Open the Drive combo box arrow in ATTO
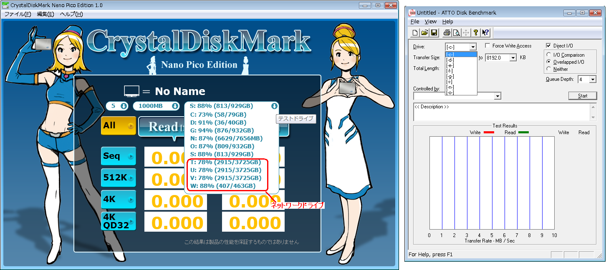 coord(473,47)
